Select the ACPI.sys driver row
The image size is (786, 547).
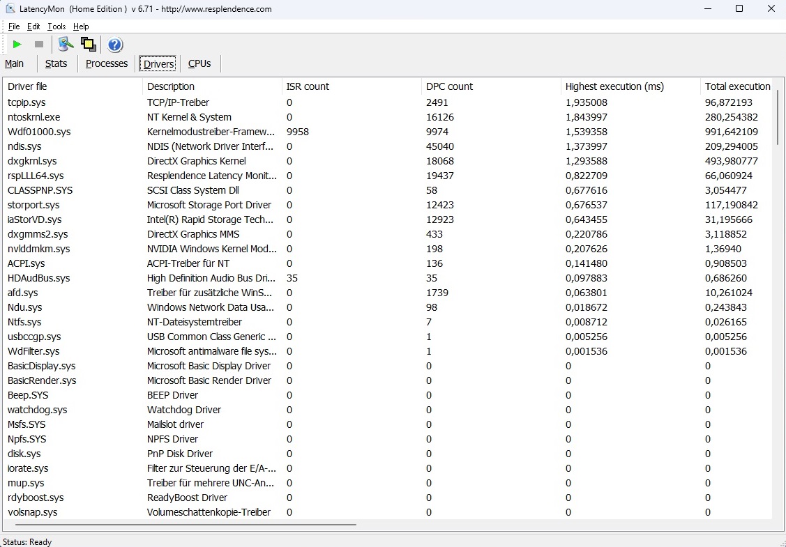click(x=388, y=263)
